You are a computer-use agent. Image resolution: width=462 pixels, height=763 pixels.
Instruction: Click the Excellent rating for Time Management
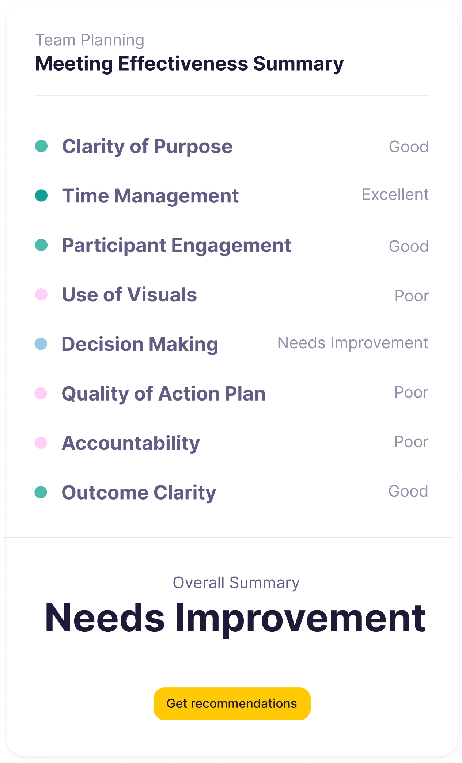point(395,194)
